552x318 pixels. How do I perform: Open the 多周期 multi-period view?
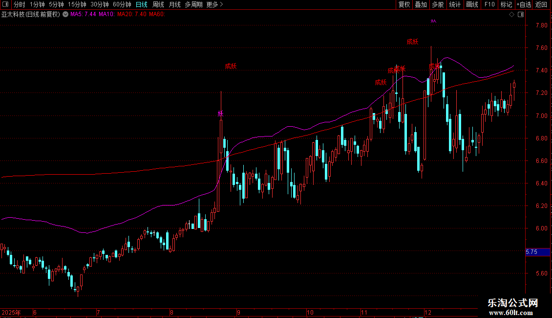(x=193, y=4)
